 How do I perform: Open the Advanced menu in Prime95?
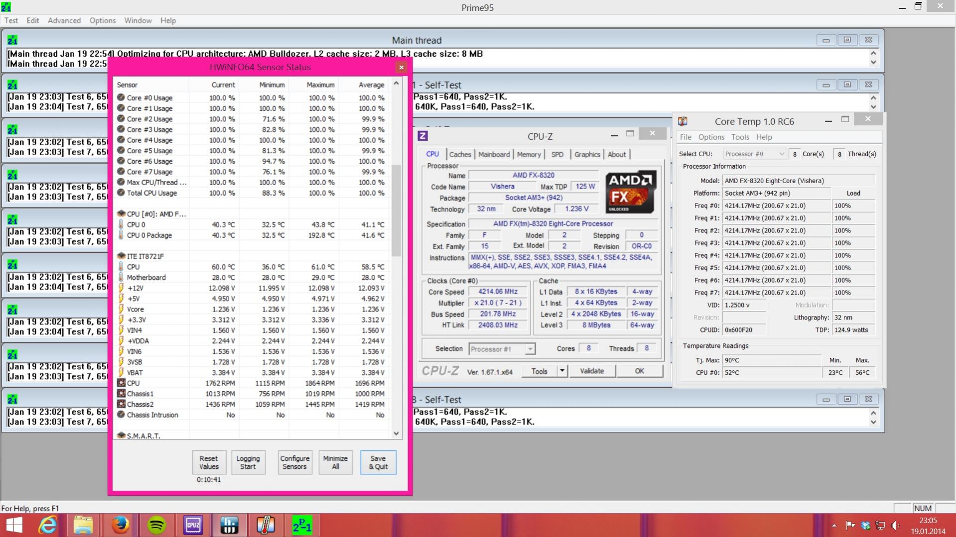point(64,20)
